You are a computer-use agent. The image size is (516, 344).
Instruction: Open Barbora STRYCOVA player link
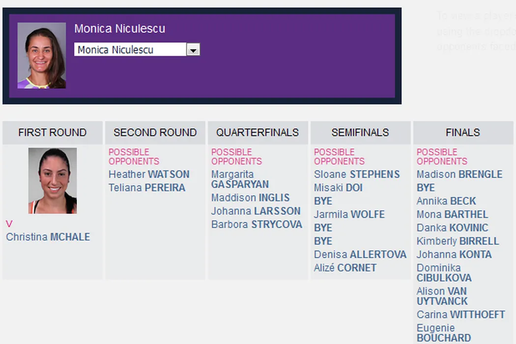(257, 225)
